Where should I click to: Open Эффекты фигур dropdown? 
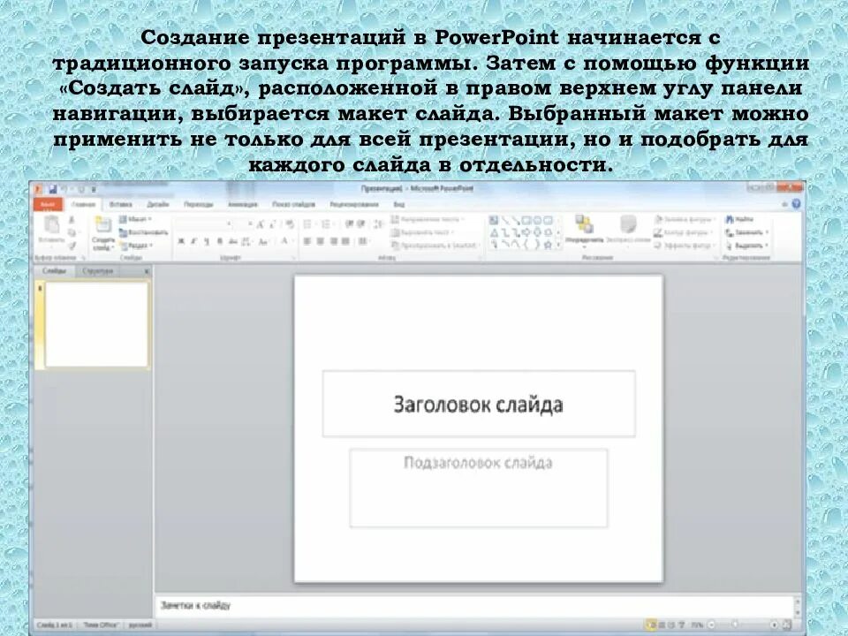[x=684, y=246]
